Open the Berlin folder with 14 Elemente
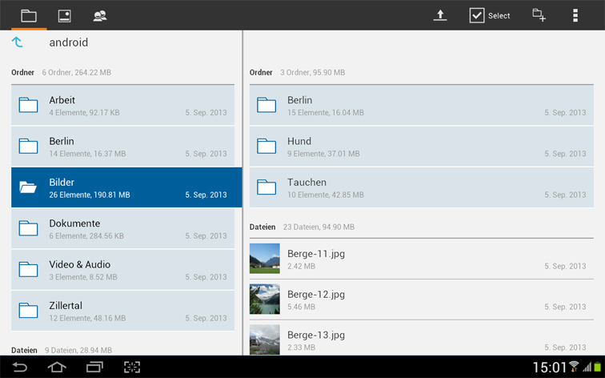This screenshot has height=378, width=605. (x=122, y=147)
